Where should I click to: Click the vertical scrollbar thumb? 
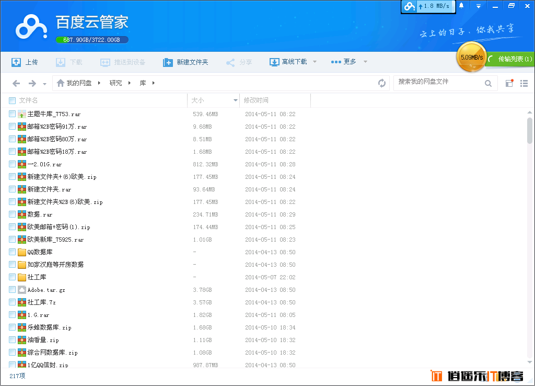pos(530,130)
